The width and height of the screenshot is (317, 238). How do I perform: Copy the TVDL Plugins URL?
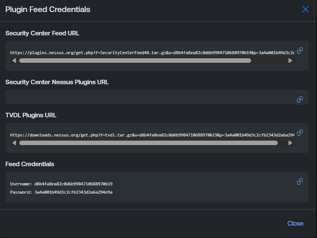300,132
